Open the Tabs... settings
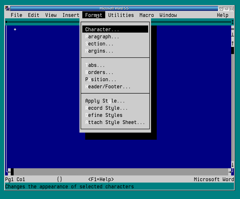 tap(115, 65)
